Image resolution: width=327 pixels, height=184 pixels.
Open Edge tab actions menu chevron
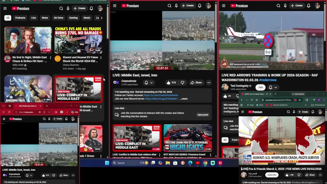3,106
